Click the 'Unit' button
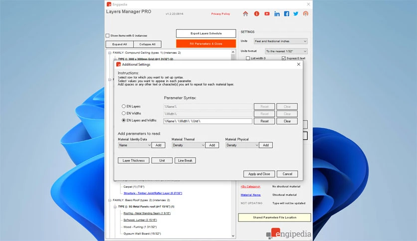This screenshot has height=241, width=417. point(162,160)
